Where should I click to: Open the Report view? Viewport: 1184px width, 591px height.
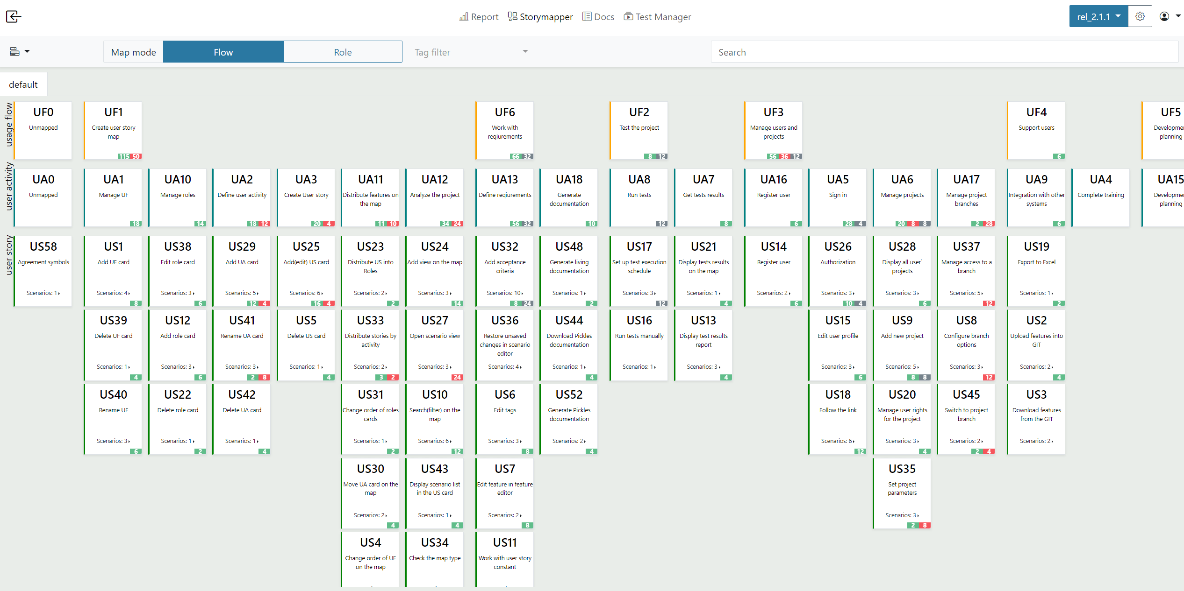tap(479, 17)
